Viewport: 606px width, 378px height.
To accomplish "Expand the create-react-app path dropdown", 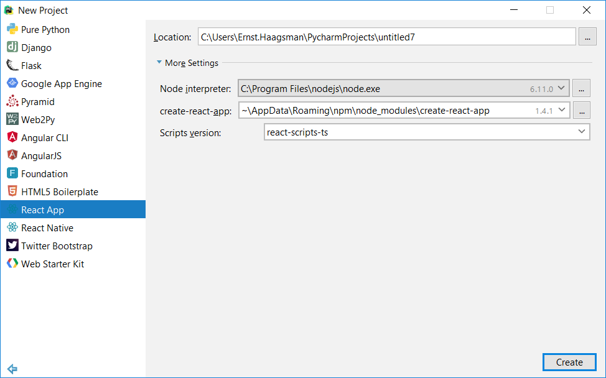I will [562, 111].
